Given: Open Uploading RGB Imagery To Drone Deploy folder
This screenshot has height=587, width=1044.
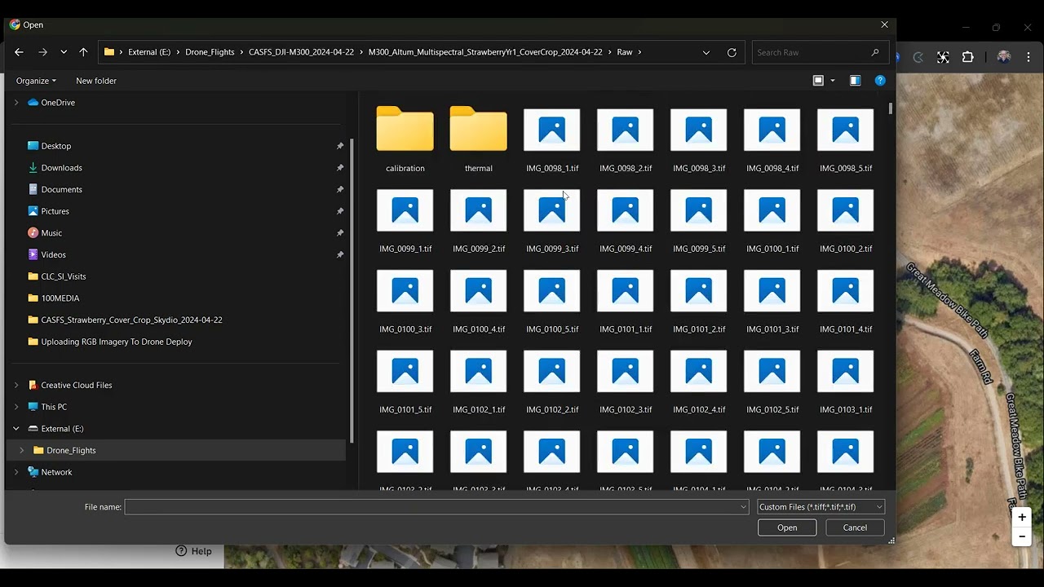Looking at the screenshot, I should (x=117, y=342).
